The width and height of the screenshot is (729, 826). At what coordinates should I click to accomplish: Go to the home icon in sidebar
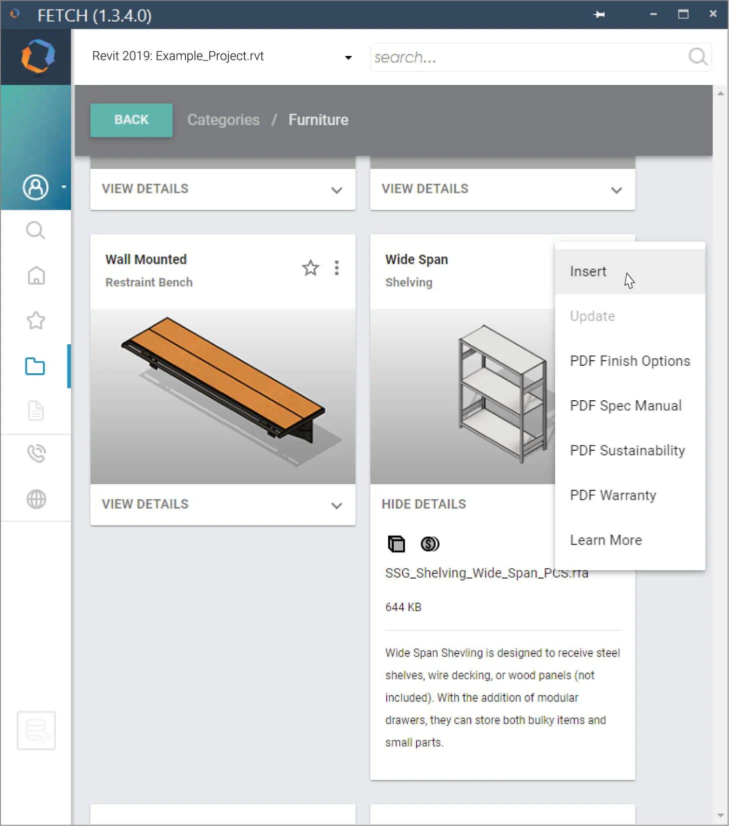[x=36, y=275]
